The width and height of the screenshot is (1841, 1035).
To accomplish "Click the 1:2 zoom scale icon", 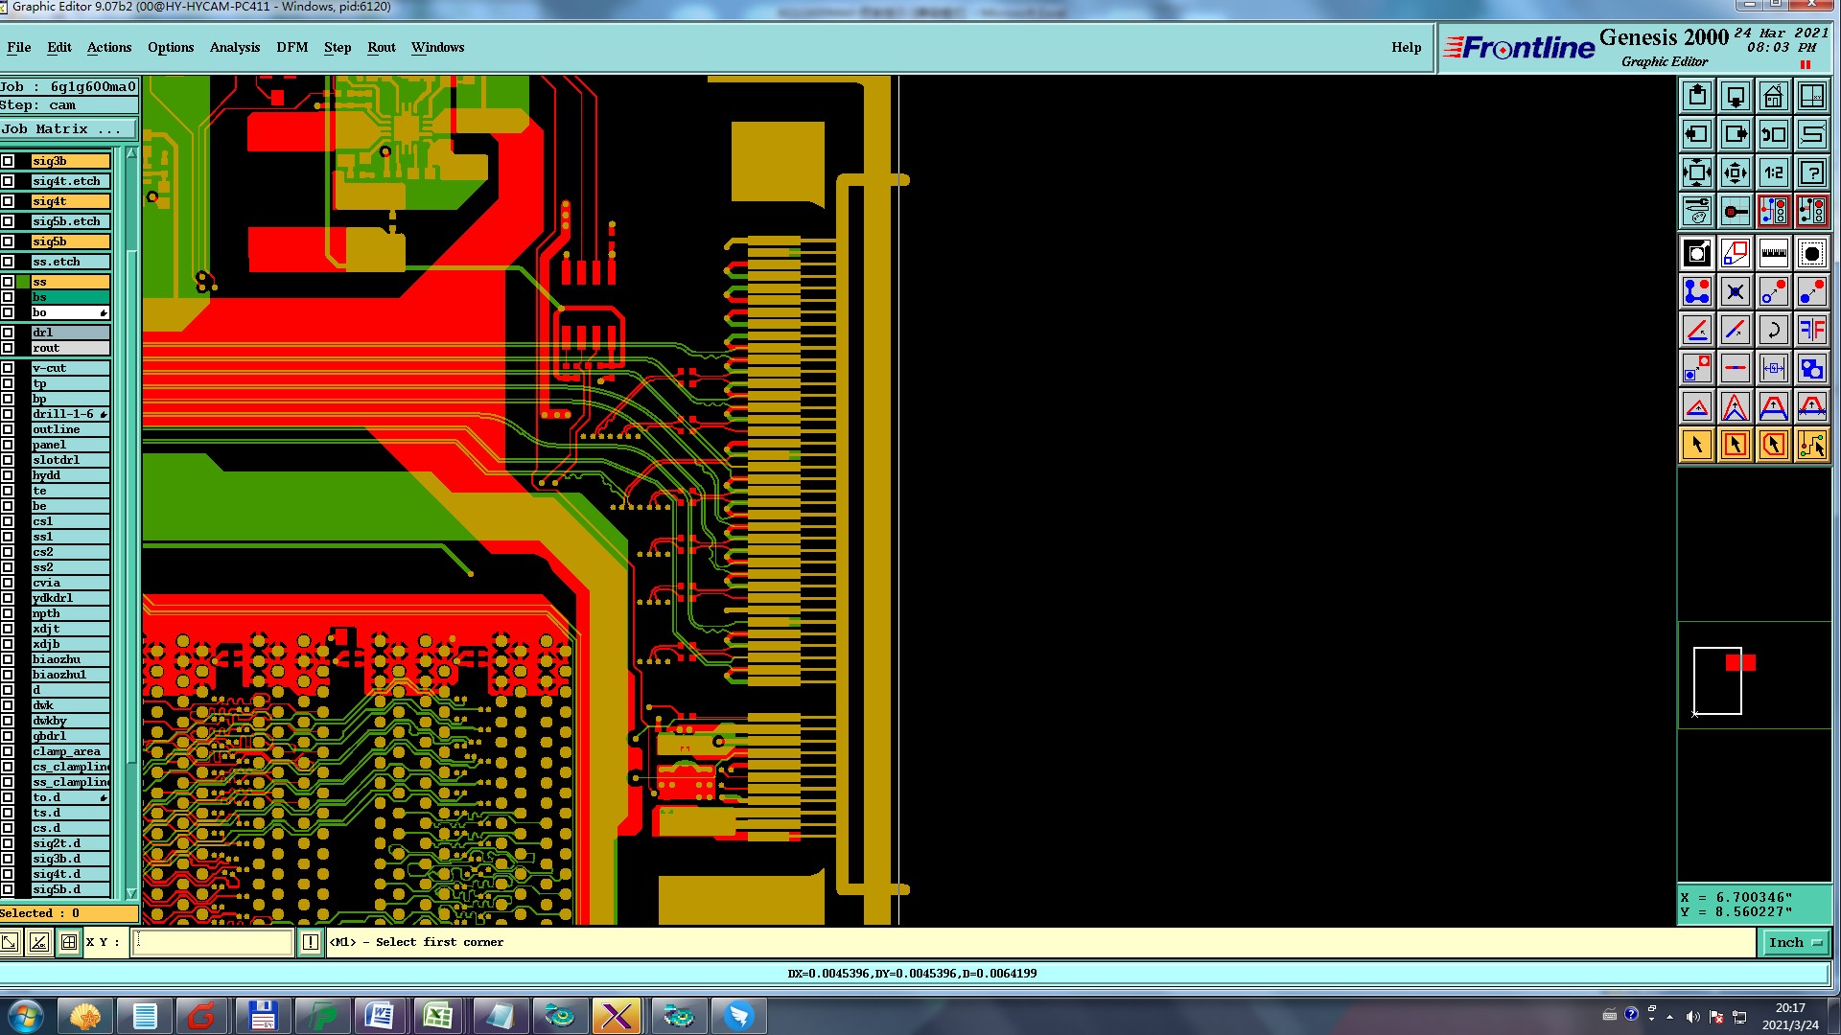I will tap(1773, 172).
